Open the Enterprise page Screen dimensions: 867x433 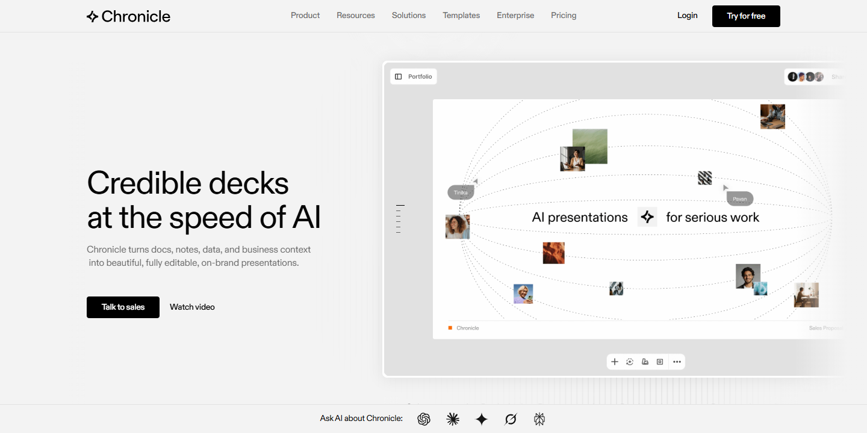(x=515, y=16)
